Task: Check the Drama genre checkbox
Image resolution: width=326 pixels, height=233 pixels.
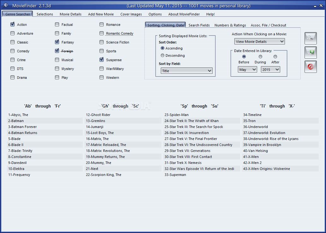Action: (12, 77)
